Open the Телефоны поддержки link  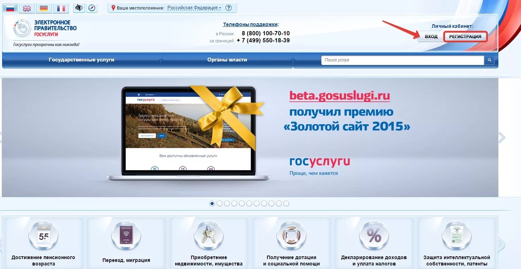click(x=250, y=24)
